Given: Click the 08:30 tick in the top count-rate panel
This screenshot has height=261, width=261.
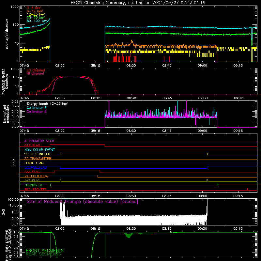Looking at the screenshot, I should coord(131,66).
